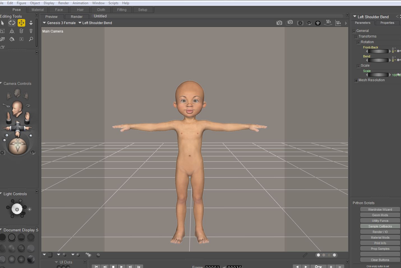
Task: Open the Render menu
Action: [63, 3]
